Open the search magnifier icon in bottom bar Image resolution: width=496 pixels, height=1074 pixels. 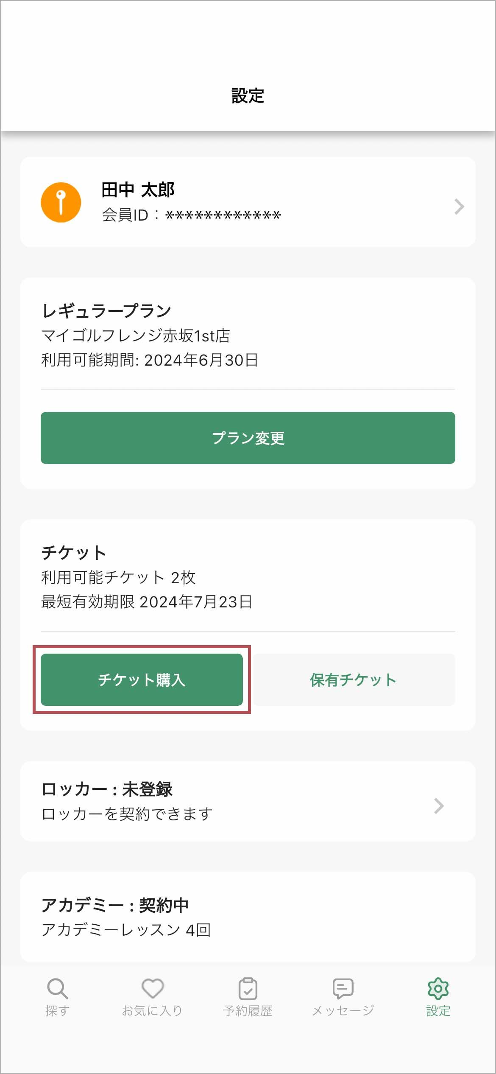(57, 988)
